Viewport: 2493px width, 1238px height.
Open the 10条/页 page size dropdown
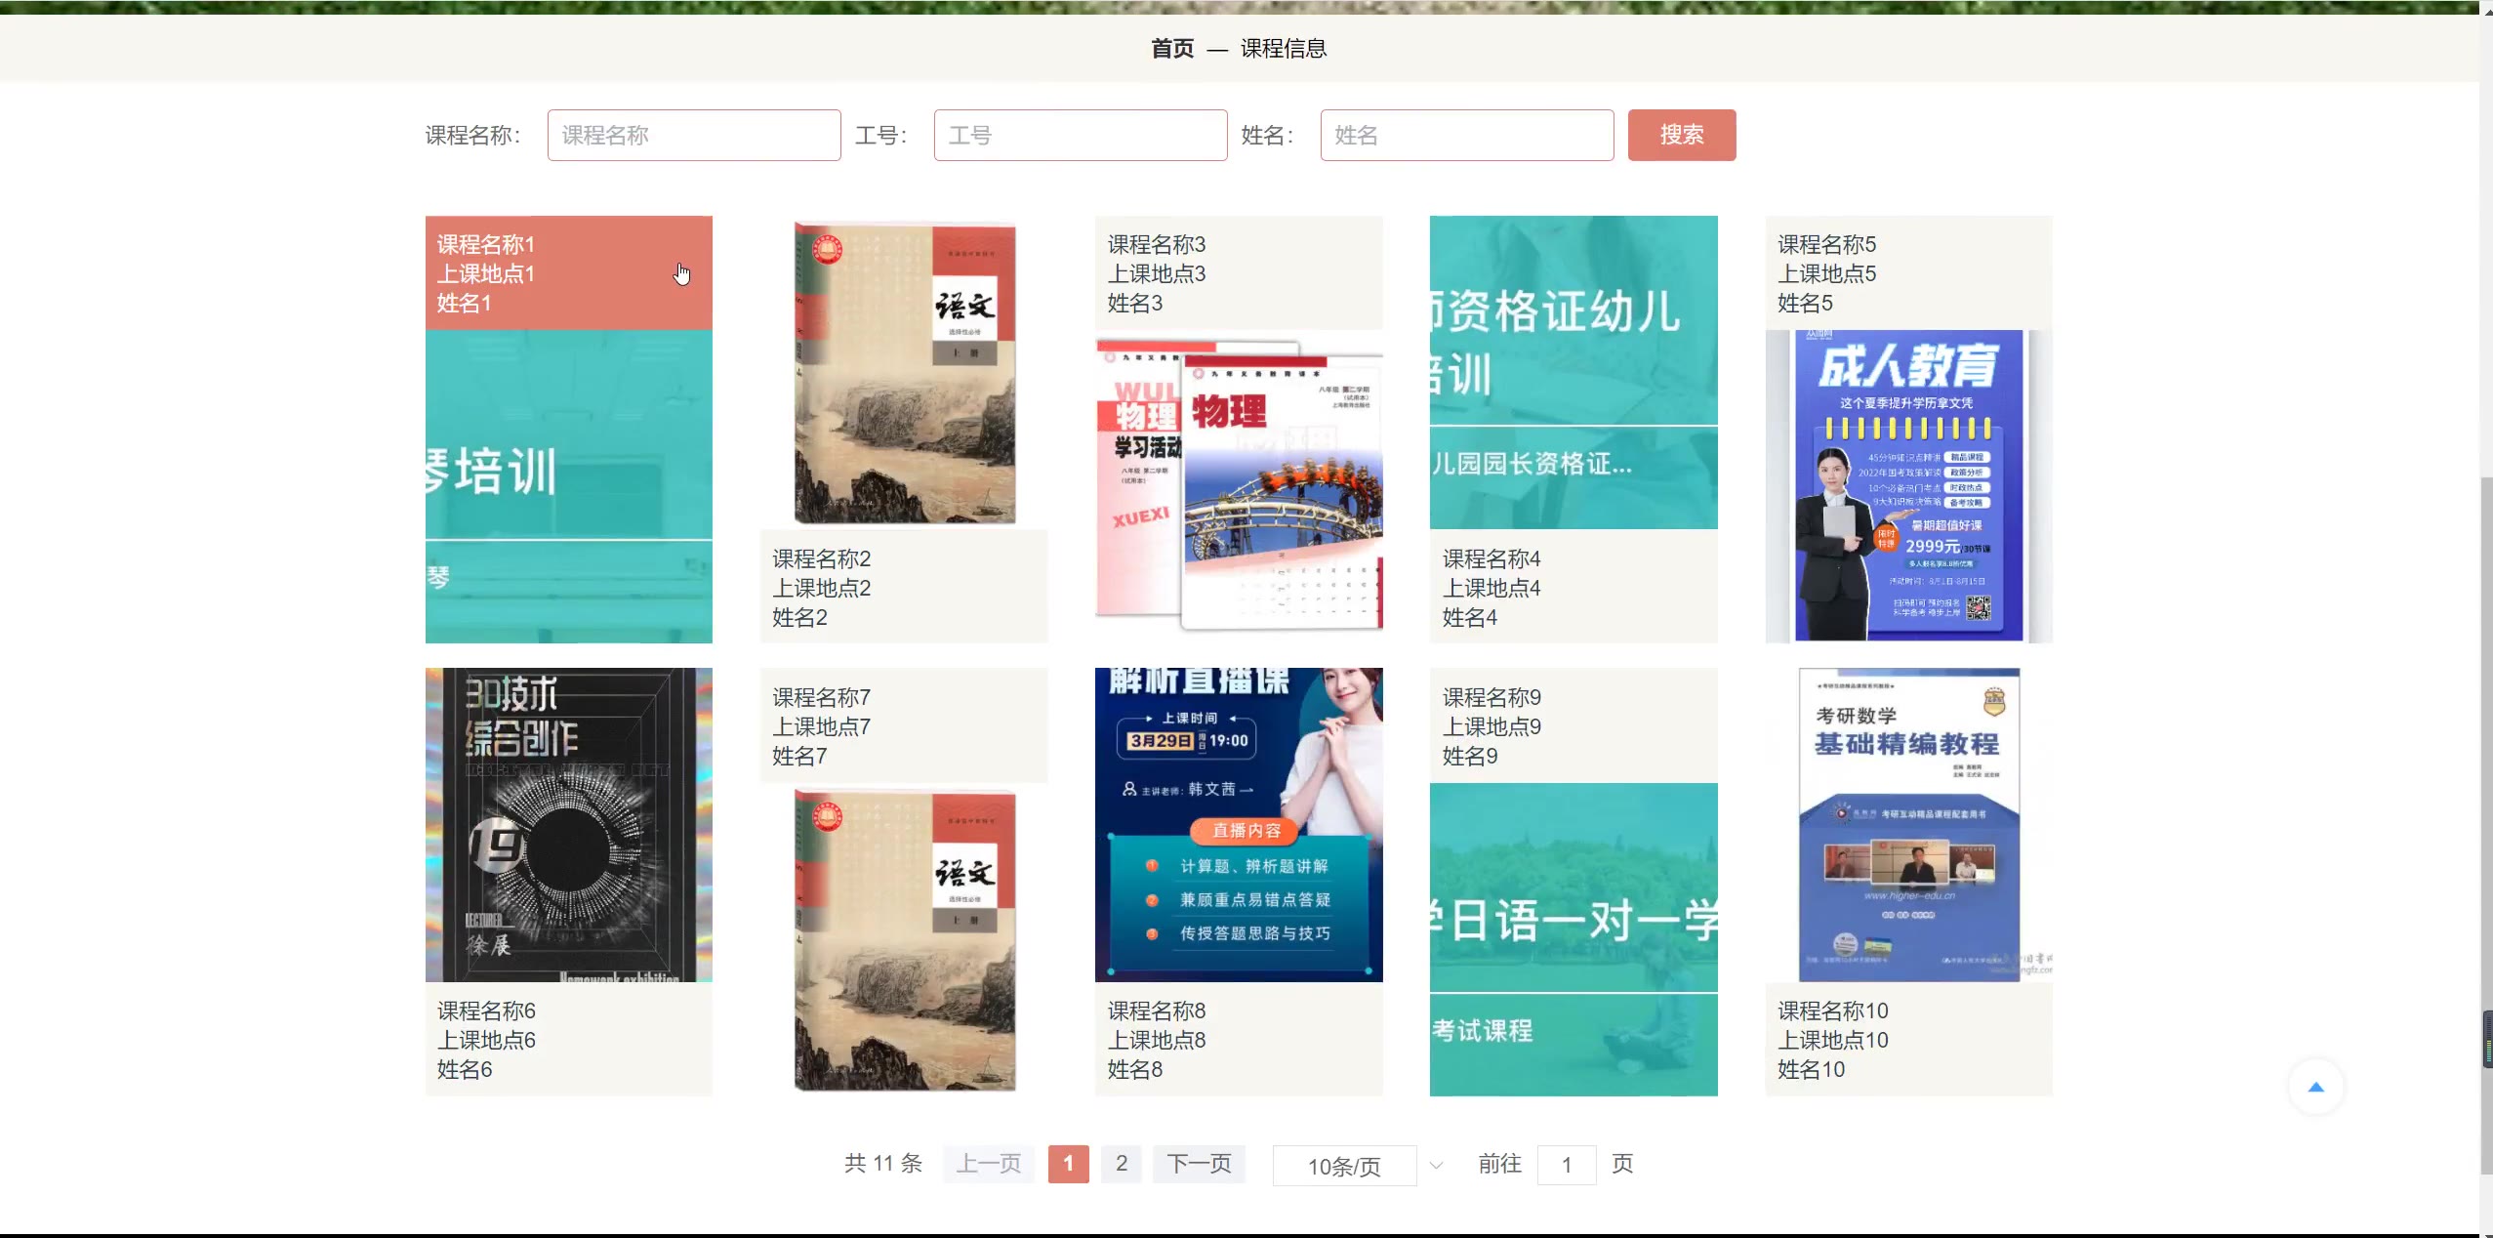(1344, 1166)
